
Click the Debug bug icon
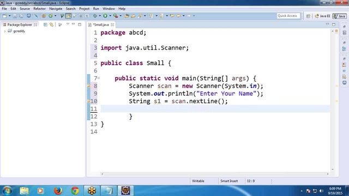95,16
